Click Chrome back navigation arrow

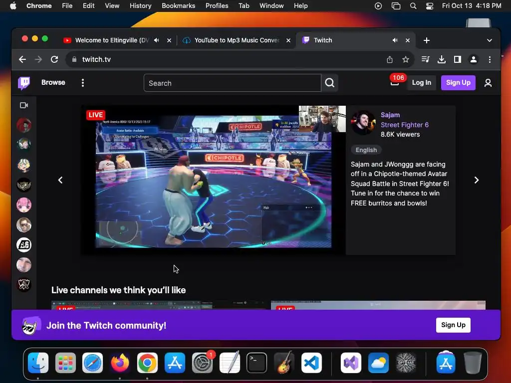pos(22,59)
